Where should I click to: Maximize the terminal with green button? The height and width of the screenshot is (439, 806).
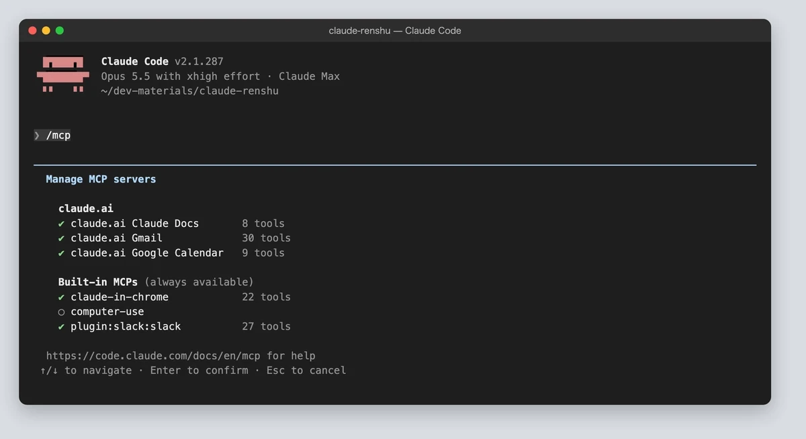pyautogui.click(x=59, y=30)
